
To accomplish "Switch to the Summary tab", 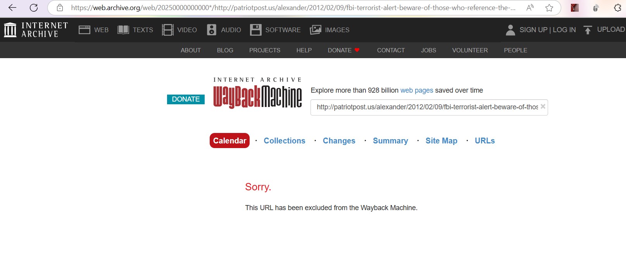I will (390, 141).
